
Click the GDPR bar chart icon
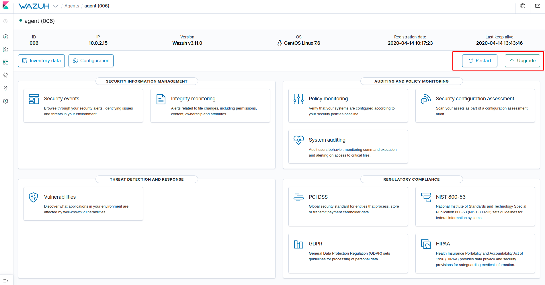(x=298, y=244)
